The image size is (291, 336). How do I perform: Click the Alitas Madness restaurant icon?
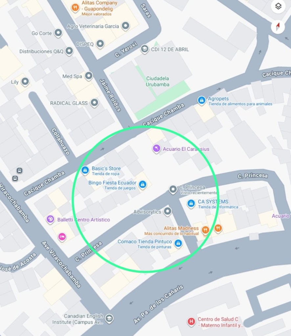pyautogui.click(x=205, y=230)
